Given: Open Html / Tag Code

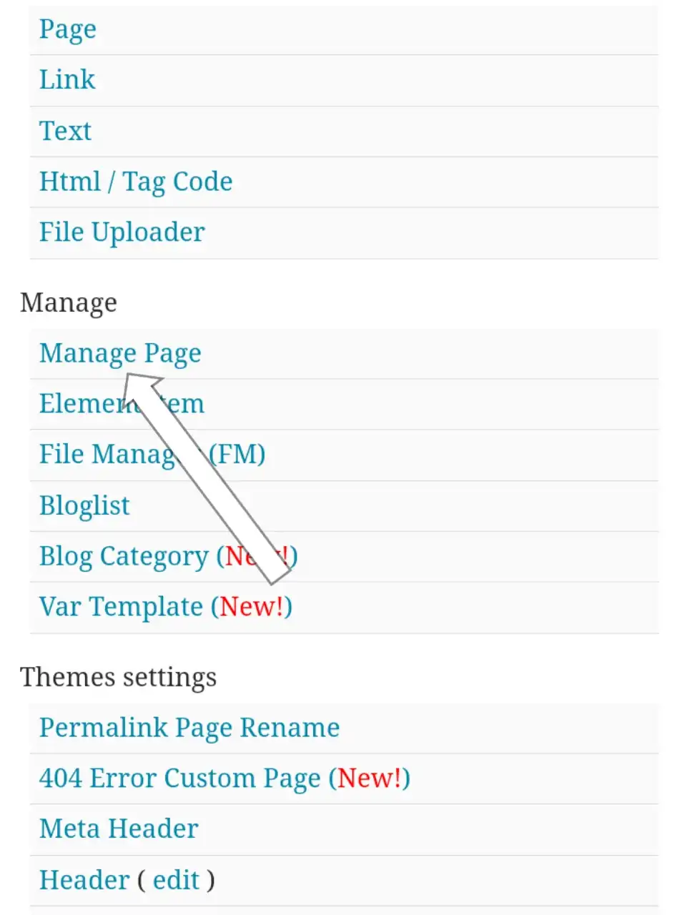Looking at the screenshot, I should (x=135, y=182).
